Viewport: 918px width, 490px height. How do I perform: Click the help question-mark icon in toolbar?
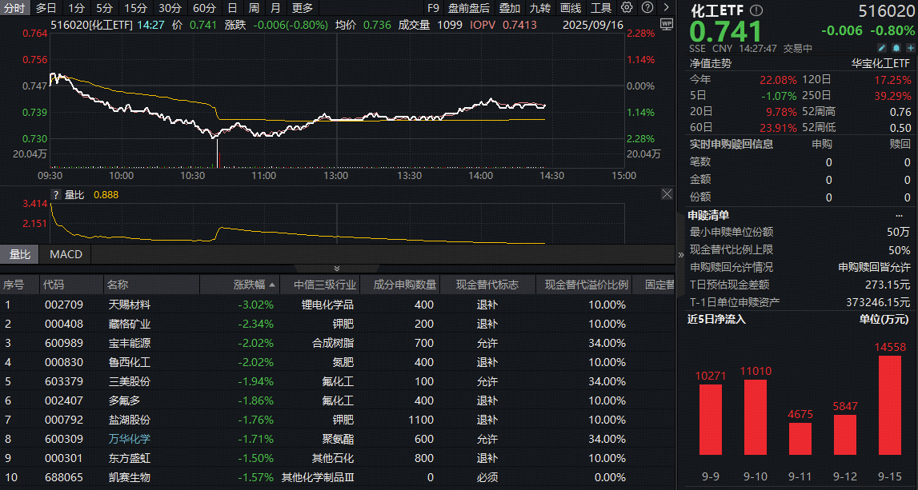[x=647, y=8]
